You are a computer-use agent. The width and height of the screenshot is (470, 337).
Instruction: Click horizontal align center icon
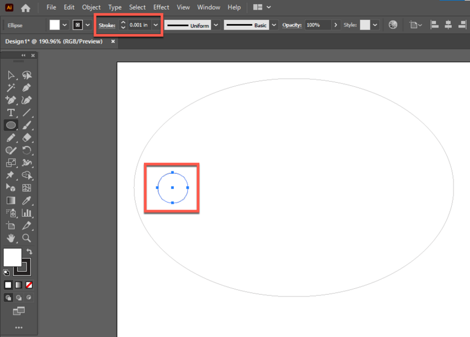pos(448,25)
